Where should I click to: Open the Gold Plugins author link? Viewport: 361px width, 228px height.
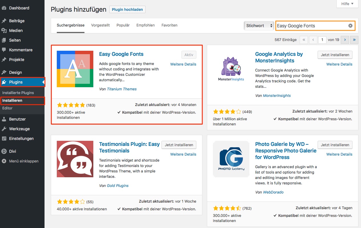pos(118,186)
